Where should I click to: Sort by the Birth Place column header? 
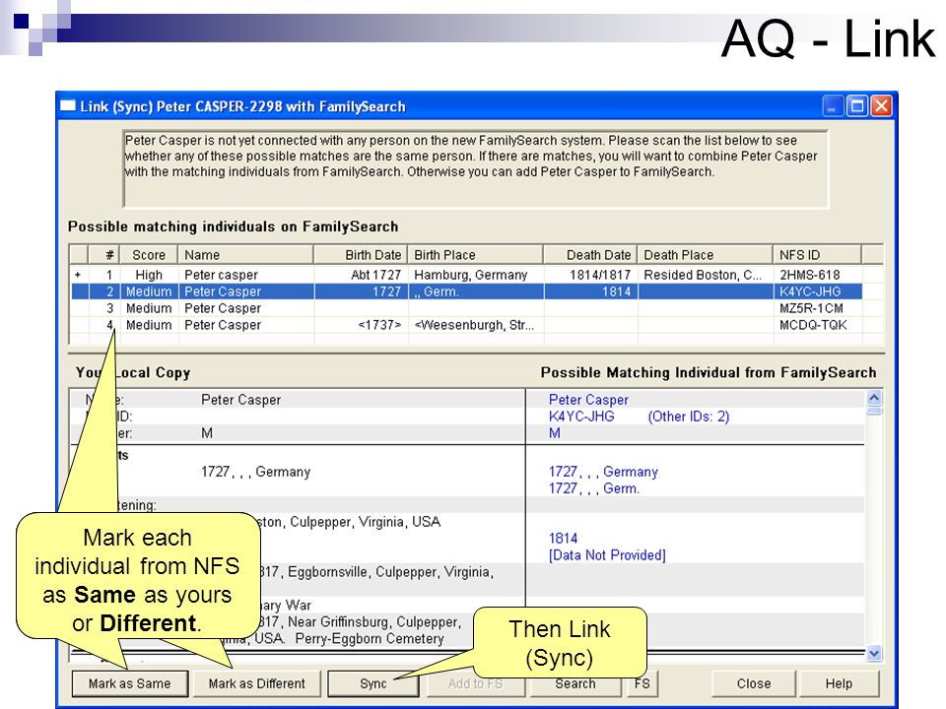coord(476,255)
